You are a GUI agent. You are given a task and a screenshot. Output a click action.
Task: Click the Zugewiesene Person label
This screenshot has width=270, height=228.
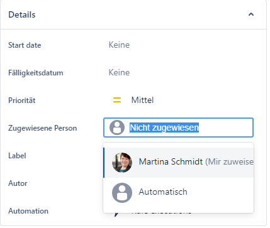(42, 128)
